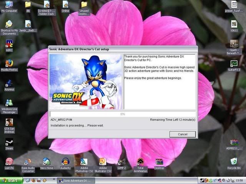The image size is (246, 184).
Task: Click the system tray clock
Action: coord(239,180)
